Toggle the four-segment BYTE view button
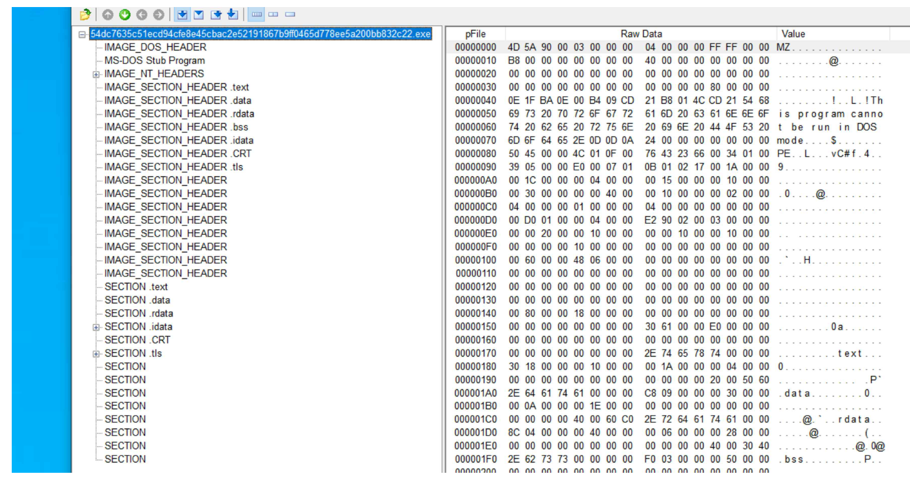The height and width of the screenshot is (481, 910). coord(257,15)
